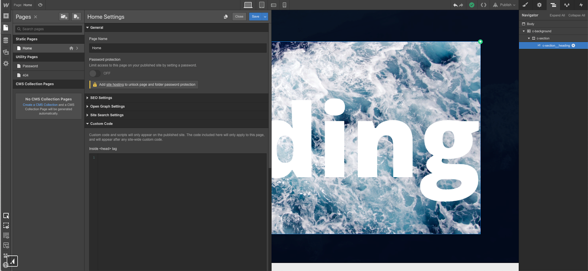588x271 pixels.
Task: Open Home page settings chevron
Action: tap(77, 48)
